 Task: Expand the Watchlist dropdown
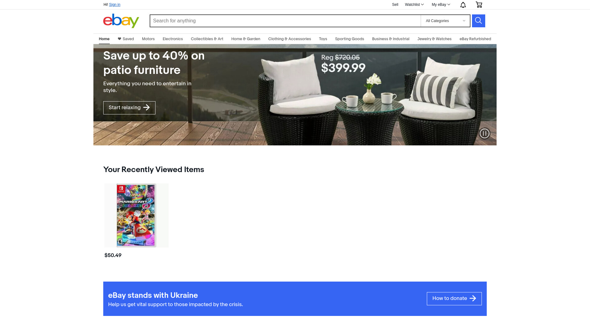coord(414,5)
